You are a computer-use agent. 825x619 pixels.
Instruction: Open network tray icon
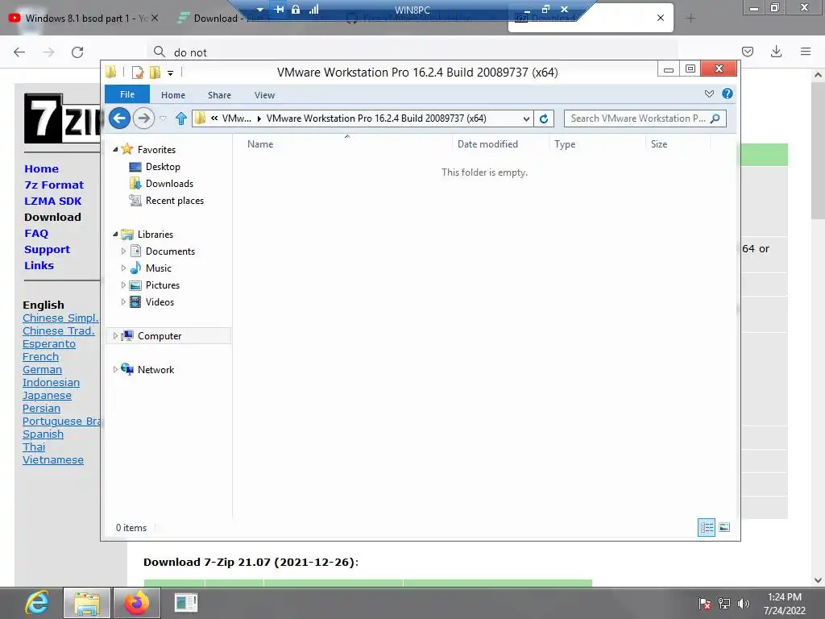coord(724,604)
